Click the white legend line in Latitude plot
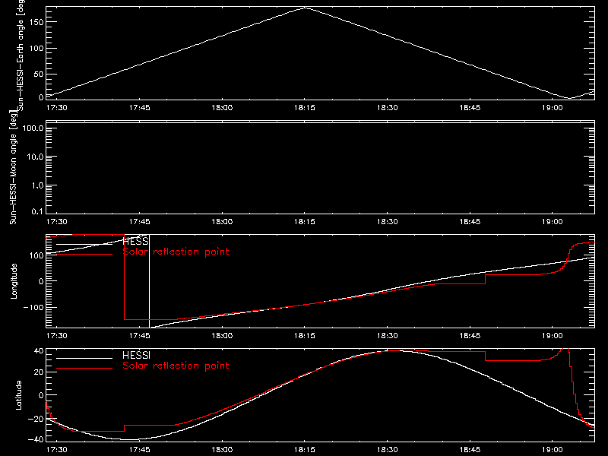608x456 pixels. pos(84,358)
